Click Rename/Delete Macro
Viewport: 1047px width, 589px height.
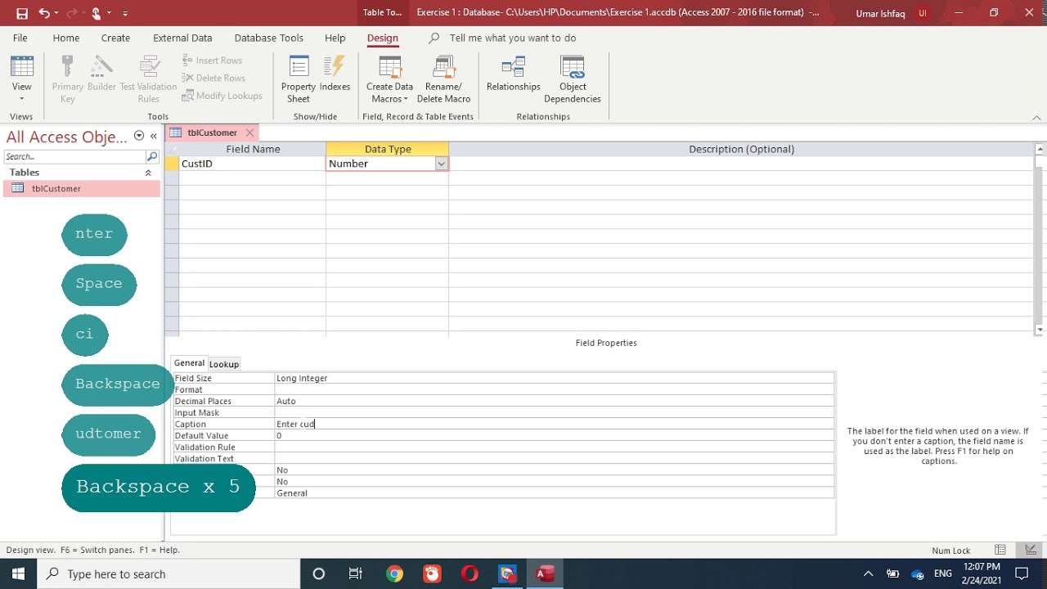point(443,79)
